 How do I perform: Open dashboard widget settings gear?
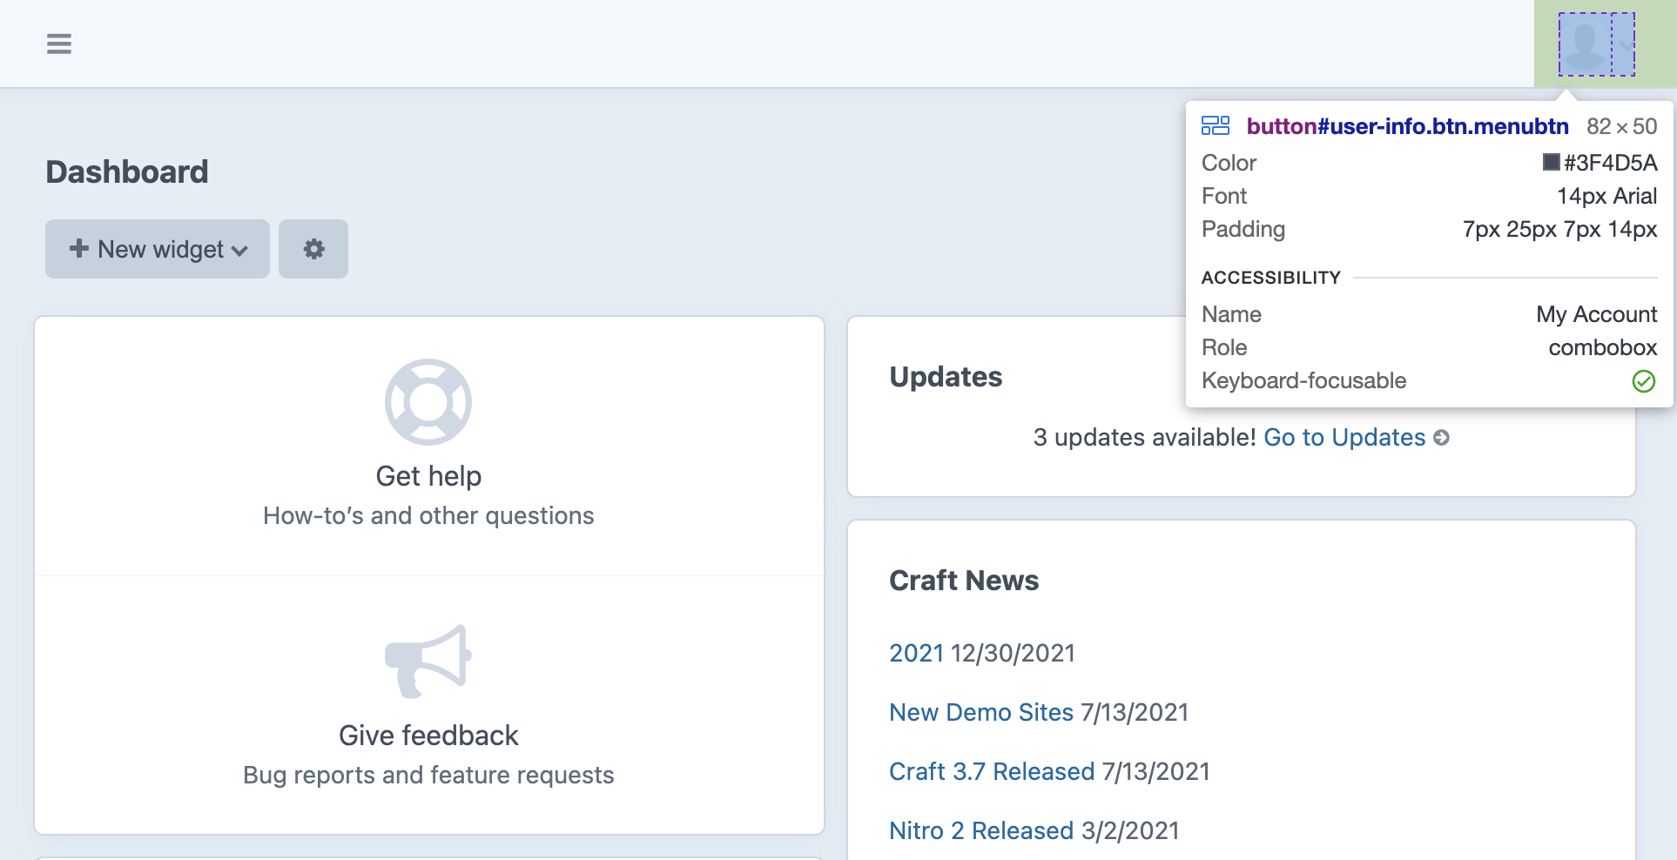313,249
